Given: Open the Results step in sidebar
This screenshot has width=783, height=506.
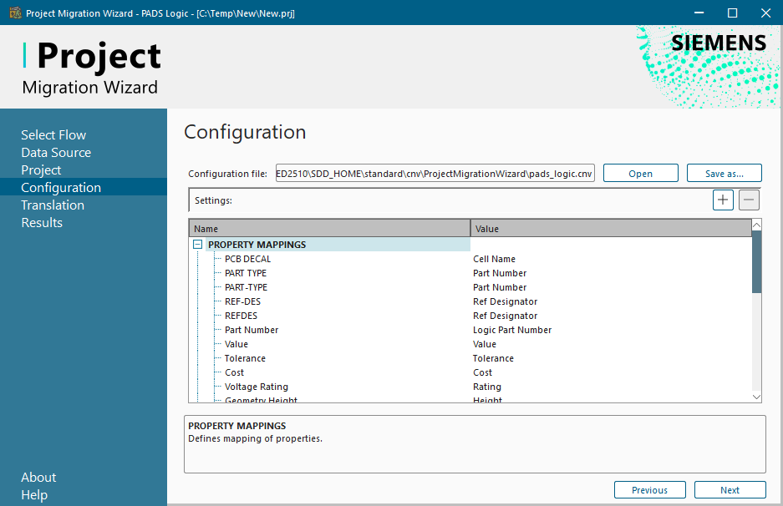Looking at the screenshot, I should point(42,222).
